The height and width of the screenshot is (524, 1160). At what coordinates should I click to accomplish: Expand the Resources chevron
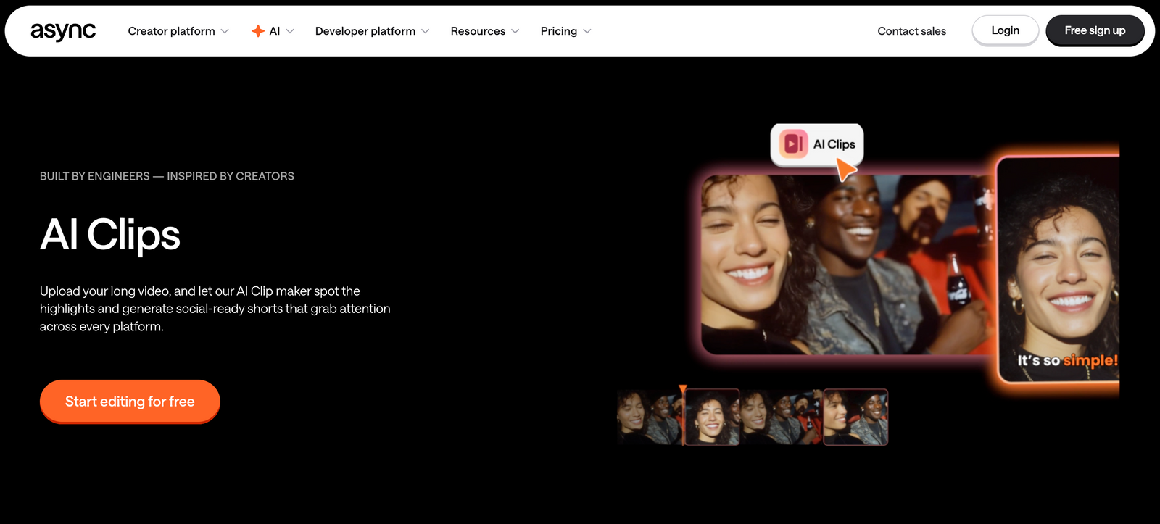(515, 31)
